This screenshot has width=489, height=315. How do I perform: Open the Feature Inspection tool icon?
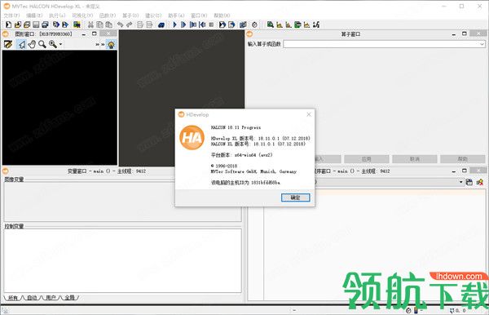(x=297, y=24)
